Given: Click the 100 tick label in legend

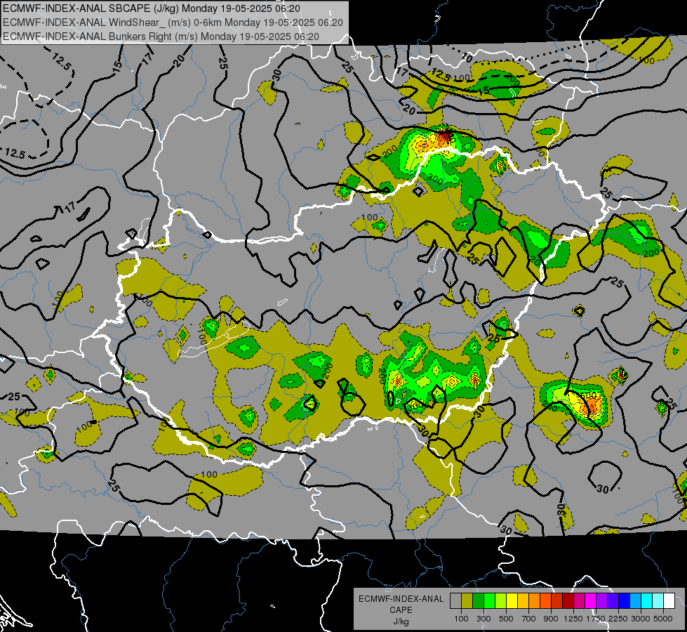Looking at the screenshot, I should point(461,619).
